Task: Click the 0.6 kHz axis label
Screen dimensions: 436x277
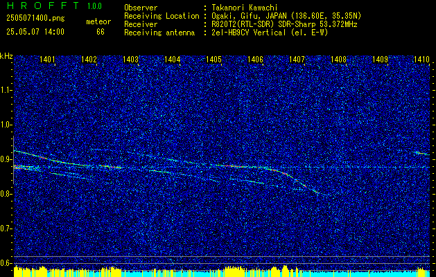Action: tap(6, 263)
